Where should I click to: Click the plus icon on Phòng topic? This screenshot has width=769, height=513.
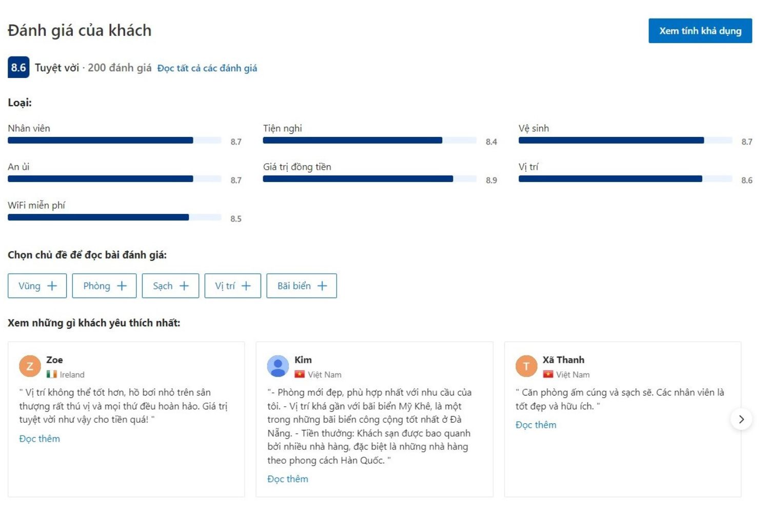pos(122,286)
